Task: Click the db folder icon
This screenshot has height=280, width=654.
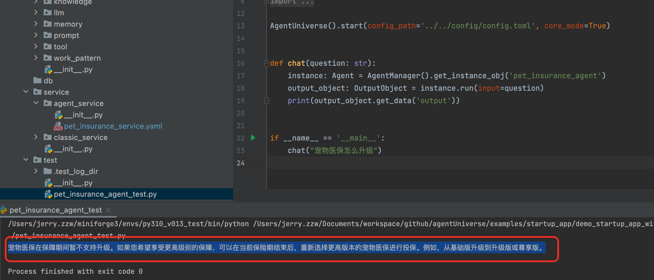Action: [x=37, y=81]
